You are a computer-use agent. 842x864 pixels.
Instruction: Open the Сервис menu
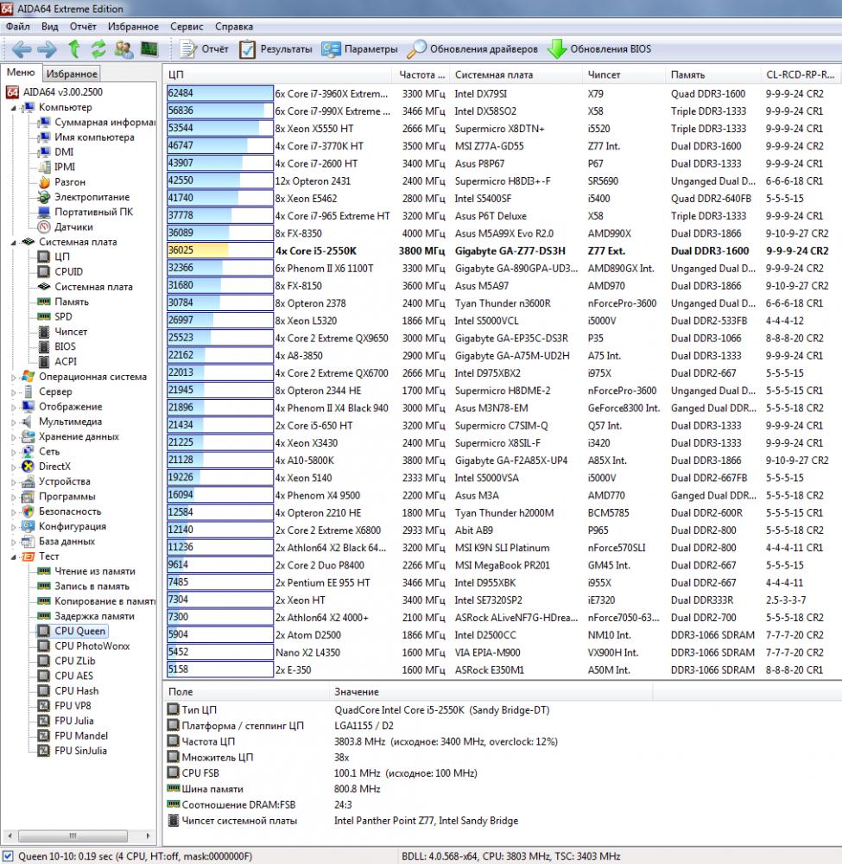[x=187, y=27]
